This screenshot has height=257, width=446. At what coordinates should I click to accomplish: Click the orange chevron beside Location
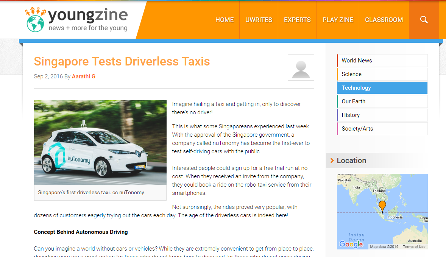(x=332, y=160)
